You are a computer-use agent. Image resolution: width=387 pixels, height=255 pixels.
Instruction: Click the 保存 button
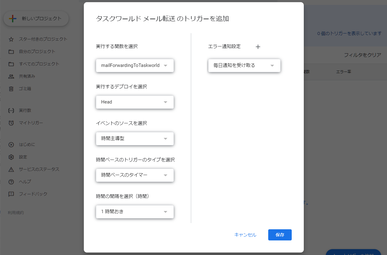point(280,235)
